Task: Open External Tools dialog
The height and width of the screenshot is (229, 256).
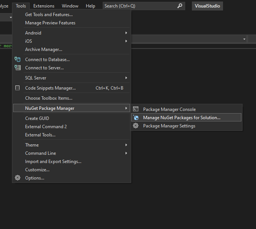Action: [72, 135]
